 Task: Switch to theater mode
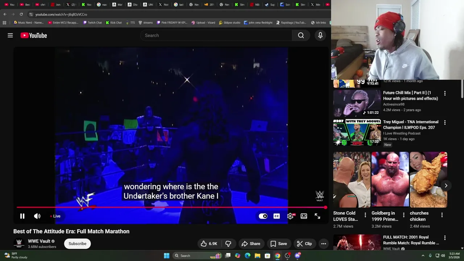(304, 216)
